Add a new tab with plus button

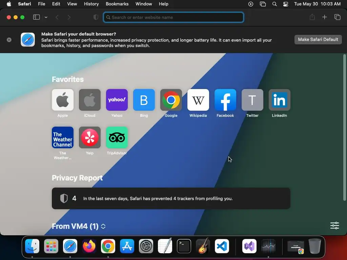tap(324, 17)
